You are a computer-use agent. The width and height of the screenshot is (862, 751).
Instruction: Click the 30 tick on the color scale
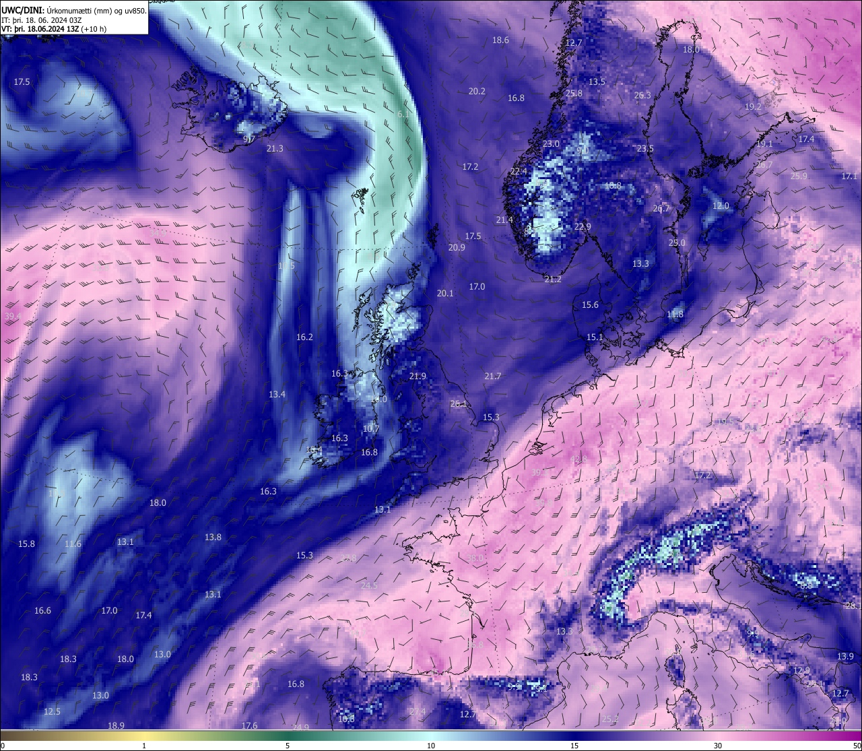pos(718,746)
